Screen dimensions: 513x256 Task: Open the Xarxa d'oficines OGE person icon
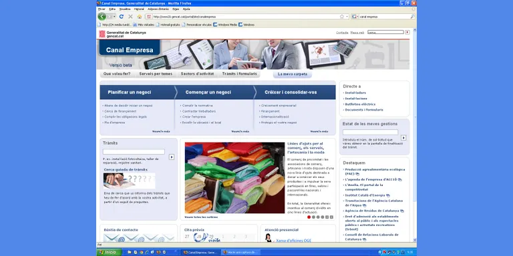tap(269, 238)
